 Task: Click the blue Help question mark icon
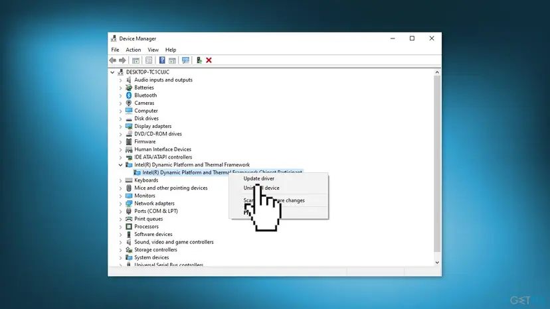click(x=162, y=60)
